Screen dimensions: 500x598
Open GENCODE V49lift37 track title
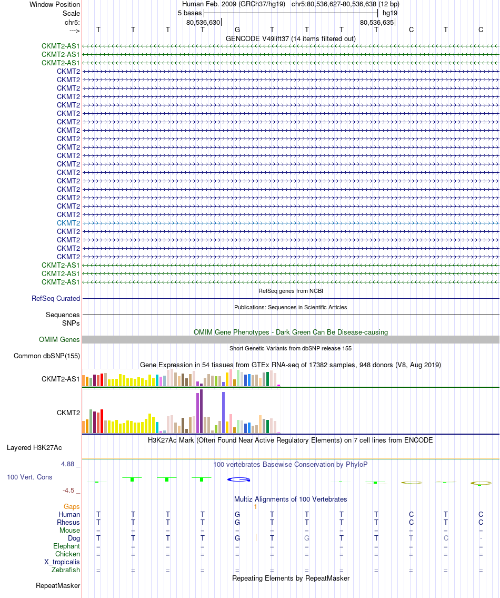click(291, 39)
